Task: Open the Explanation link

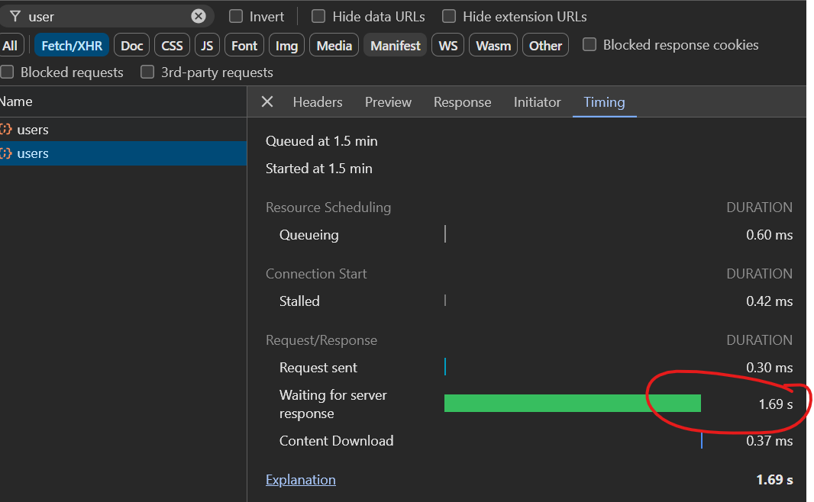Action: (301, 480)
